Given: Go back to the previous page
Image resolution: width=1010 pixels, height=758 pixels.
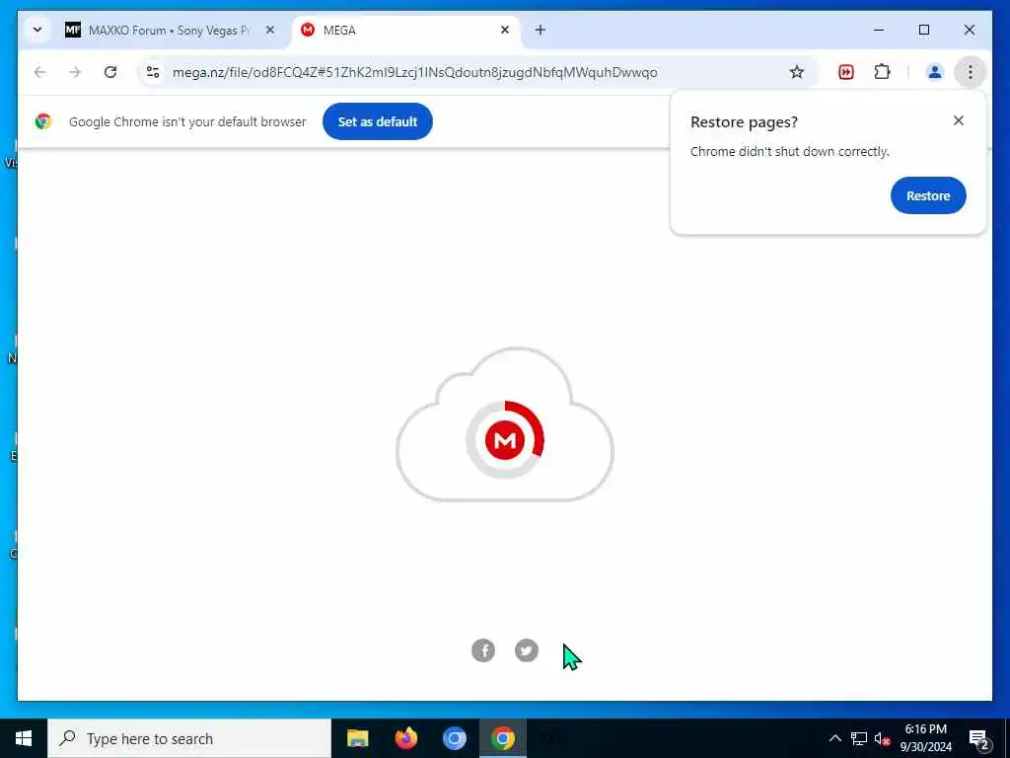Looking at the screenshot, I should pyautogui.click(x=39, y=72).
